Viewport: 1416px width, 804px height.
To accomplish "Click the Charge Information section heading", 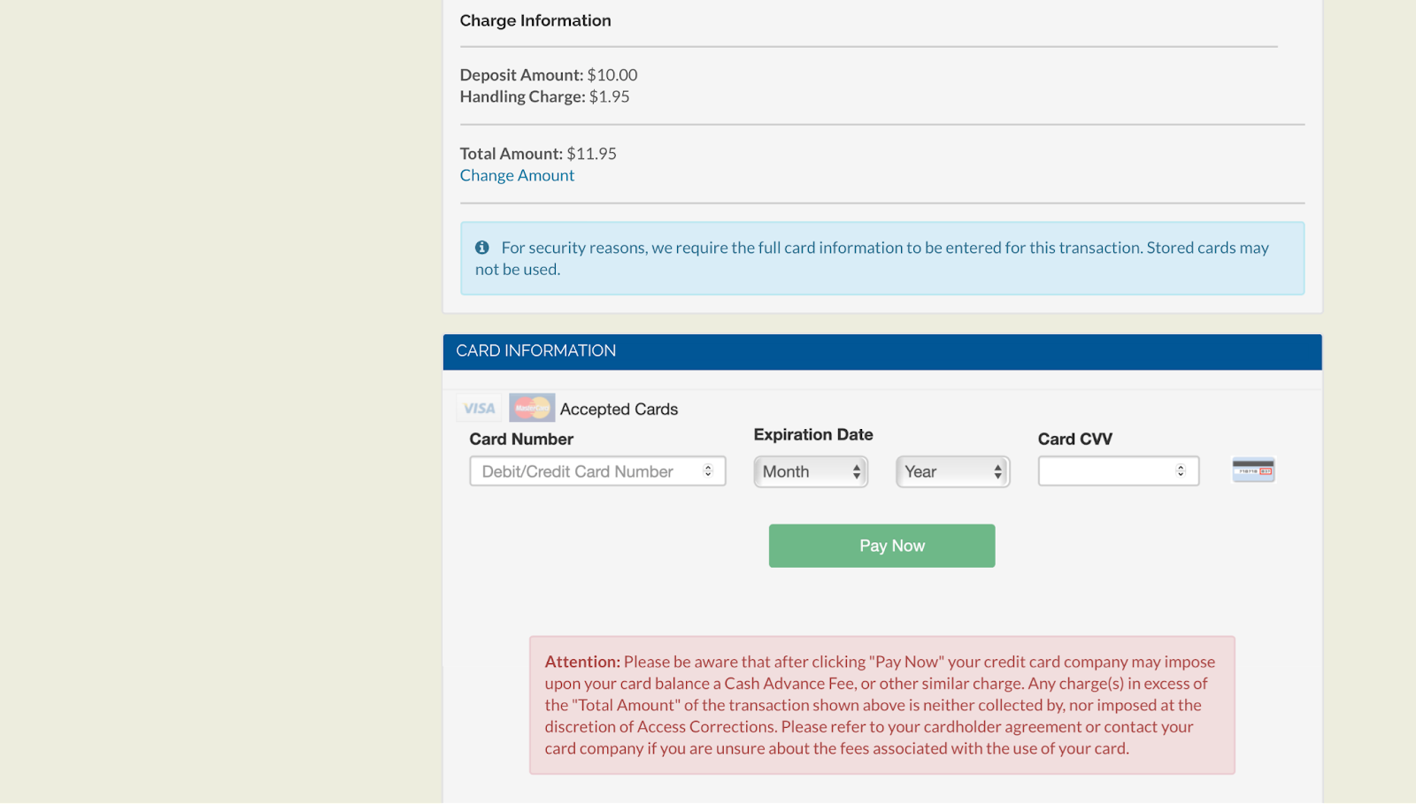I will coord(535,20).
